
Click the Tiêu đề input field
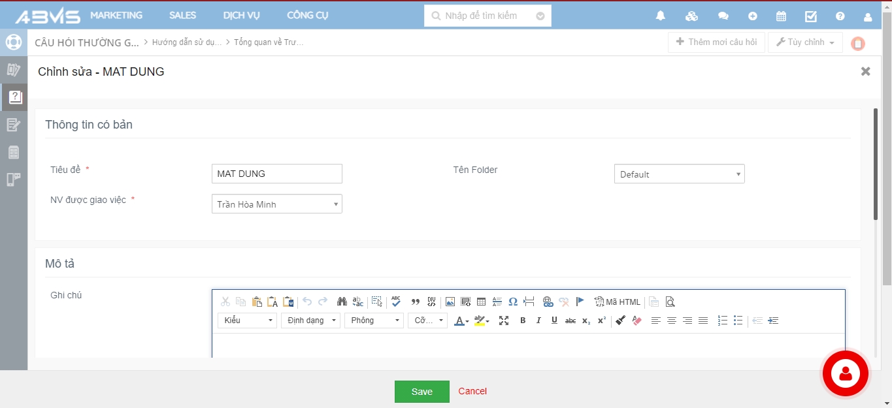[277, 174]
